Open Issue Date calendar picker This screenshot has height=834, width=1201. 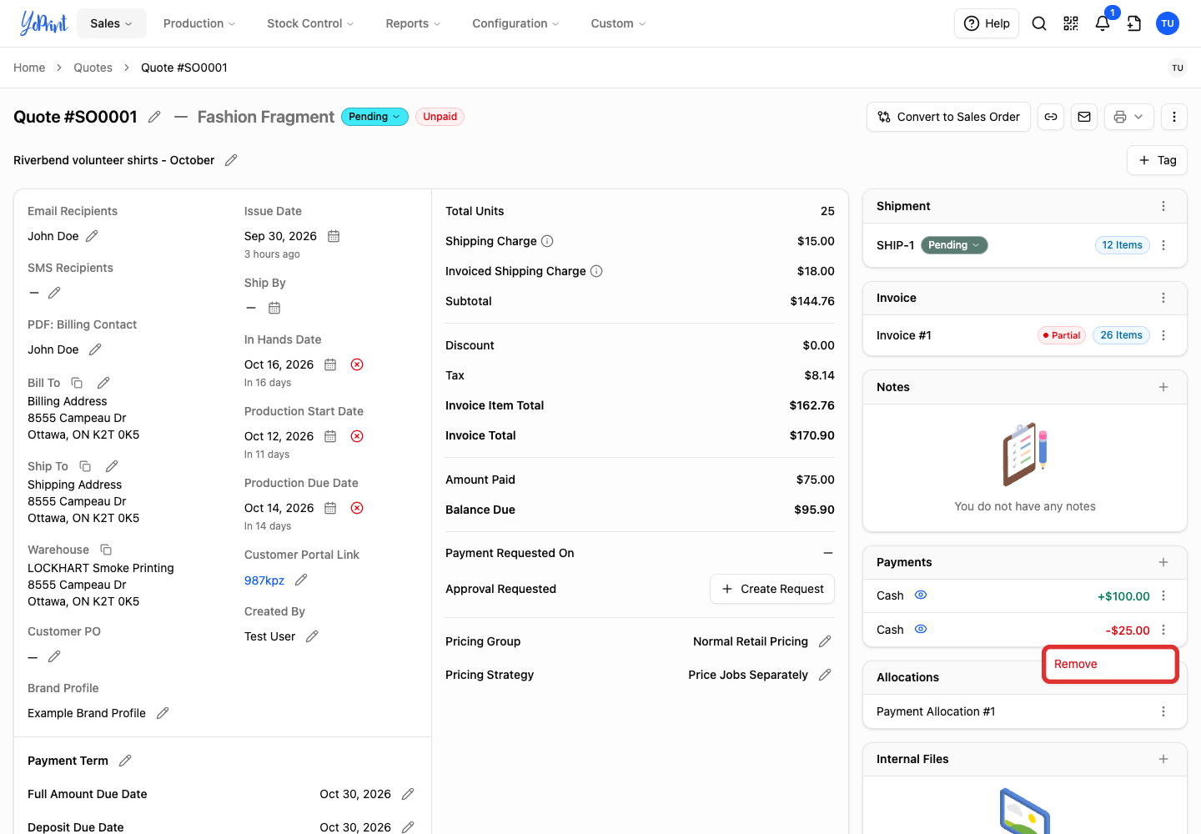coord(334,236)
